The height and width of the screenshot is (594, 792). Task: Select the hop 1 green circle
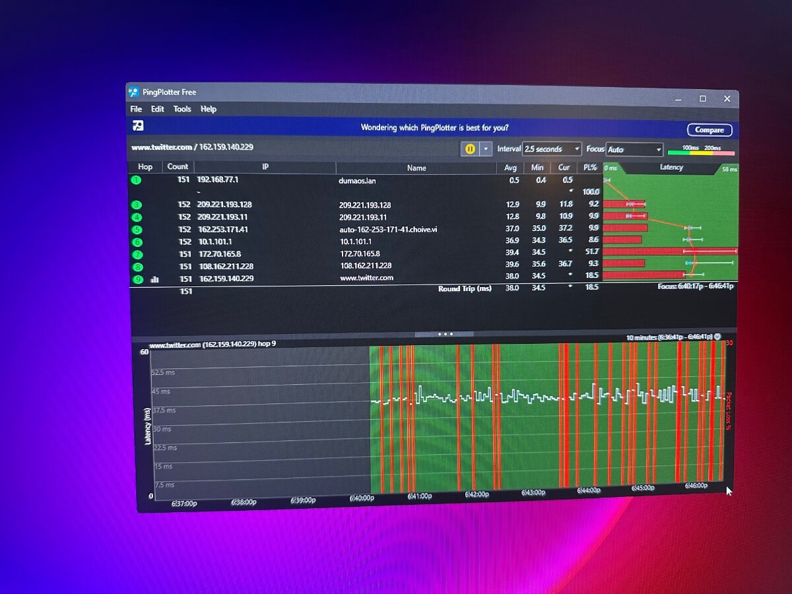(x=137, y=180)
